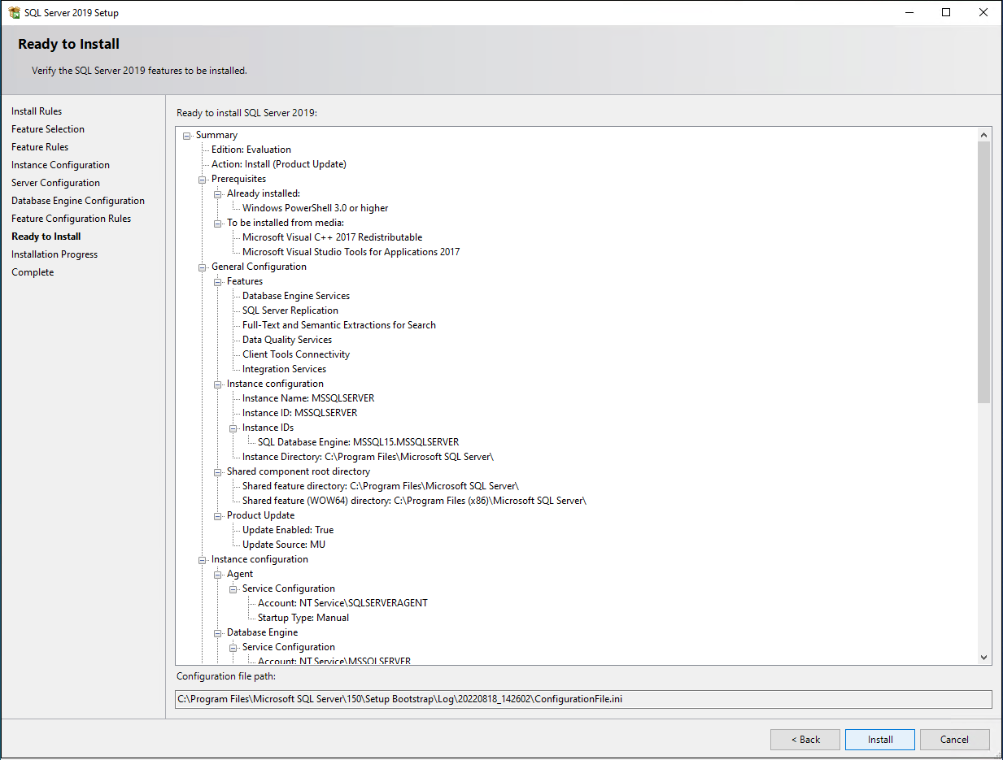Image resolution: width=1003 pixels, height=760 pixels.
Task: Go to the Install Rules step
Action: point(37,111)
